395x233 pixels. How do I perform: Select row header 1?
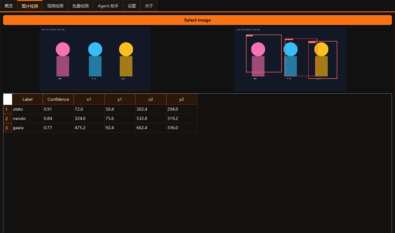[x=8, y=109]
